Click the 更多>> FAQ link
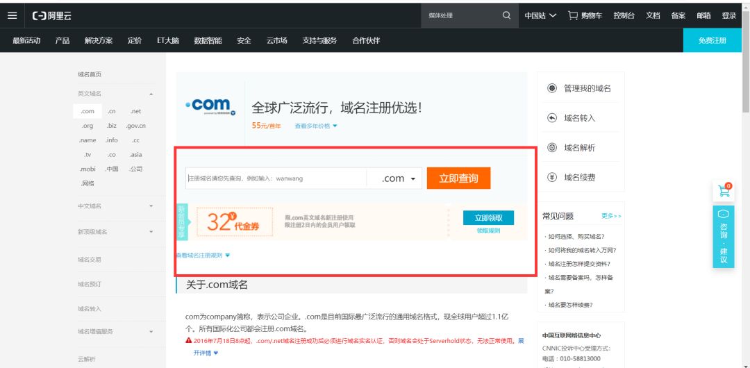Image resolution: width=750 pixels, height=368 pixels. 611,217
